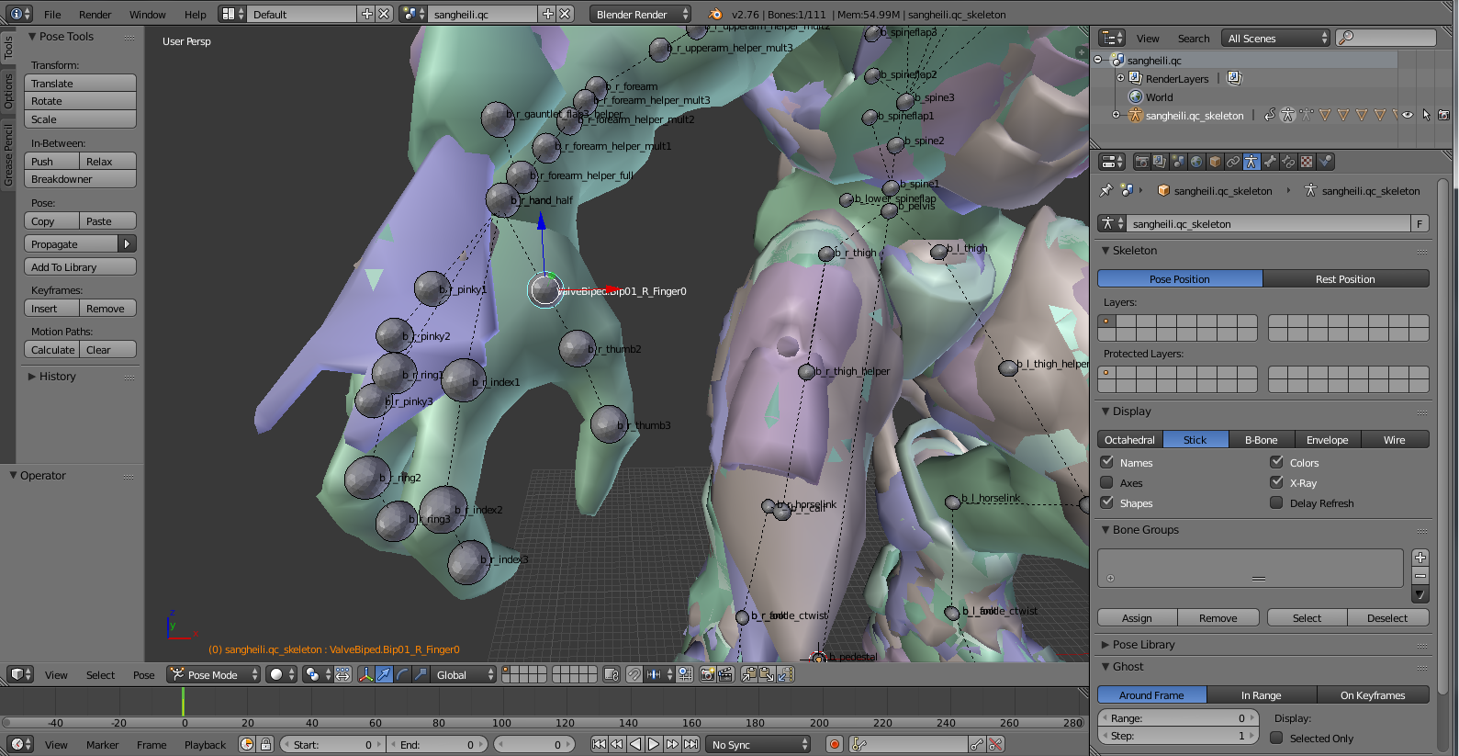Click the OpenGL render active viewport camera icon
Viewport: 1459px width, 756px height.
pos(707,674)
